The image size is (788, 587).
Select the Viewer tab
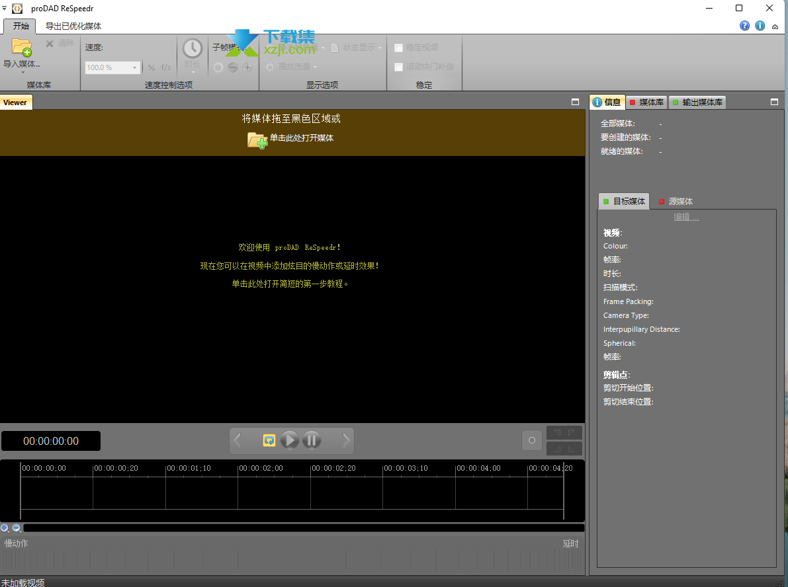15,102
